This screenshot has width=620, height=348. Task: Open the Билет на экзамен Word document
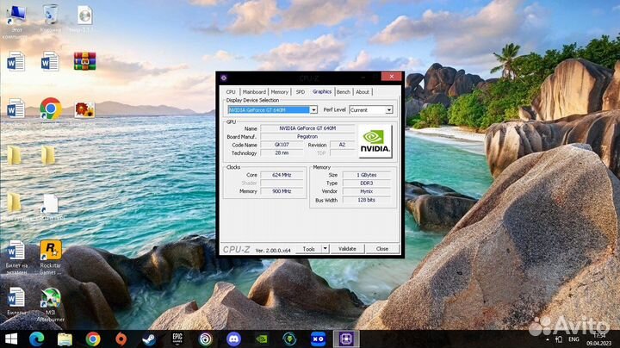click(16, 257)
